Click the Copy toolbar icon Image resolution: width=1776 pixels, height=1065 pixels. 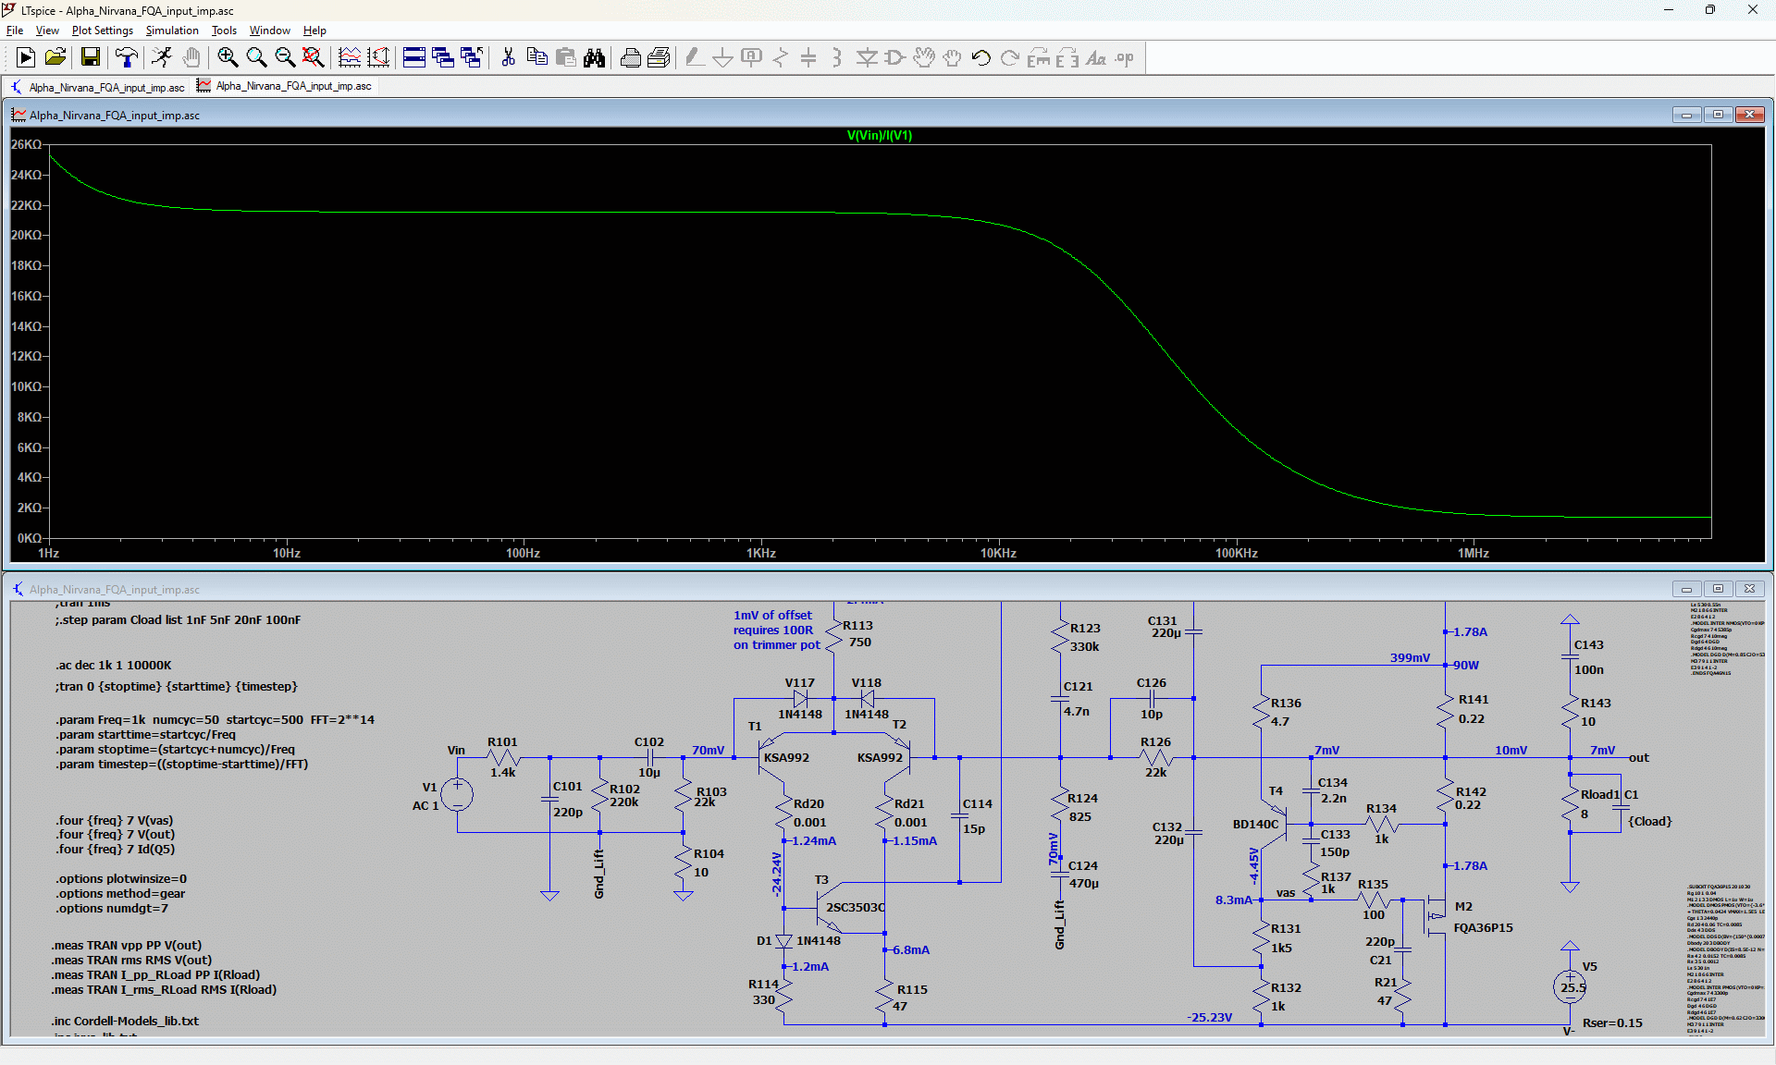tap(536, 57)
